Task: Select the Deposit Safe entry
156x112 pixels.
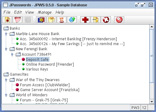Action: click(37, 59)
